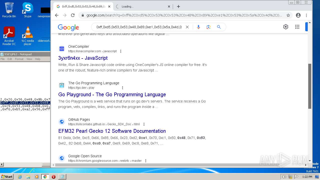Click the GitHub Pages globe favicon
The height and width of the screenshot is (180, 320).
[62, 122]
